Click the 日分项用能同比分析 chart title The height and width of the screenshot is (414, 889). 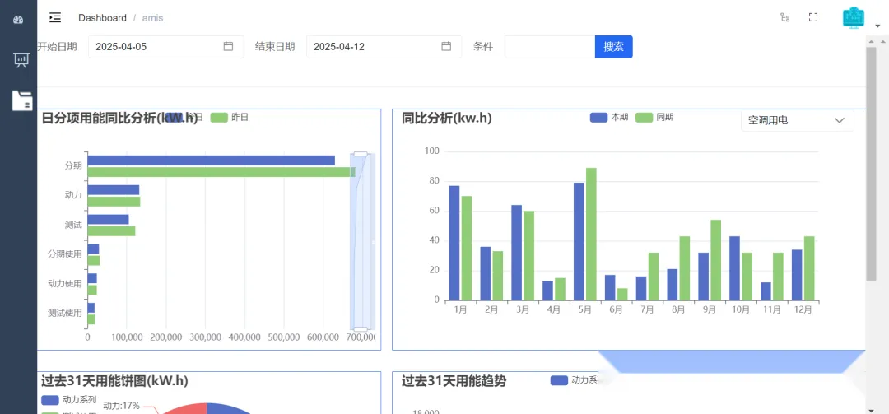119,118
